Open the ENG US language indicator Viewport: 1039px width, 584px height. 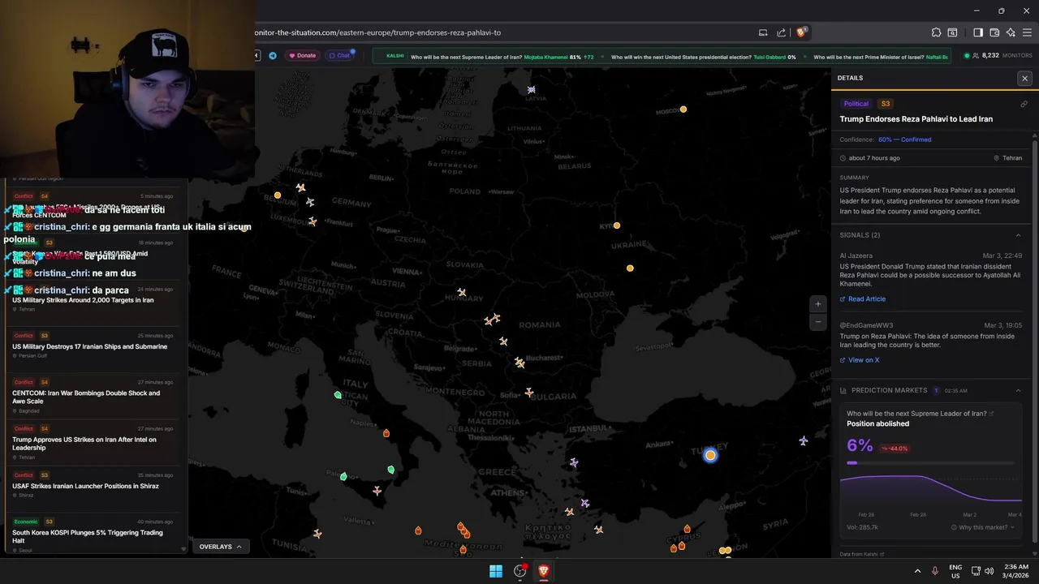(955, 571)
